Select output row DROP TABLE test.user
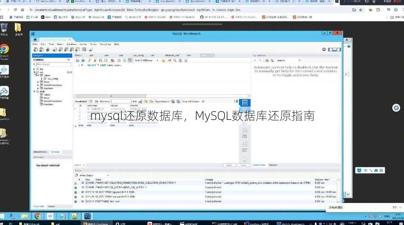The height and width of the screenshot is (225, 404). (x=205, y=201)
